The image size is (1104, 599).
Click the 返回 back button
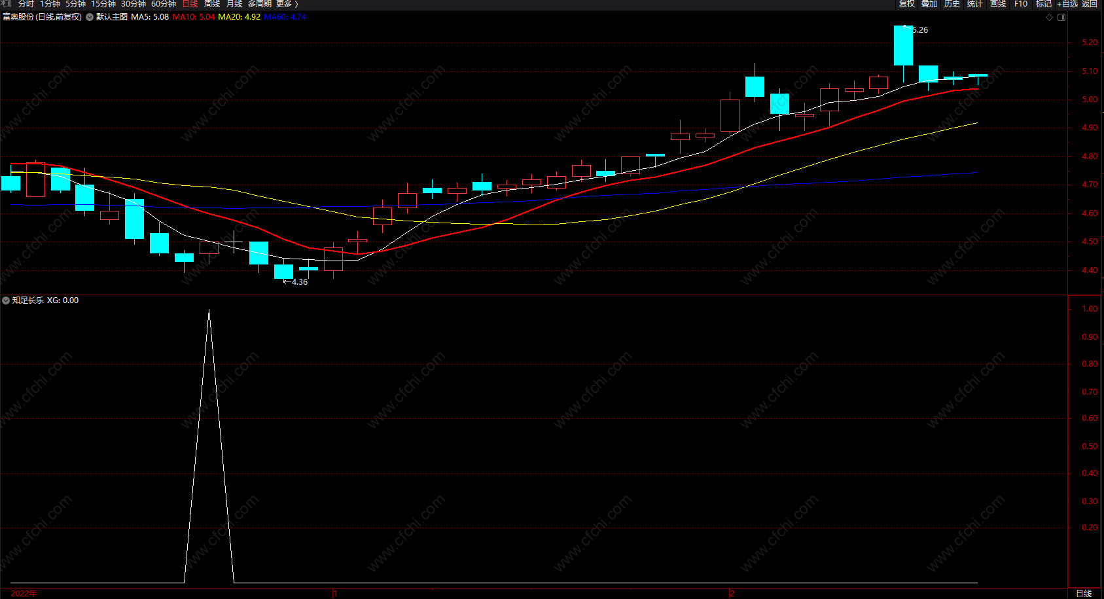pyautogui.click(x=1090, y=4)
